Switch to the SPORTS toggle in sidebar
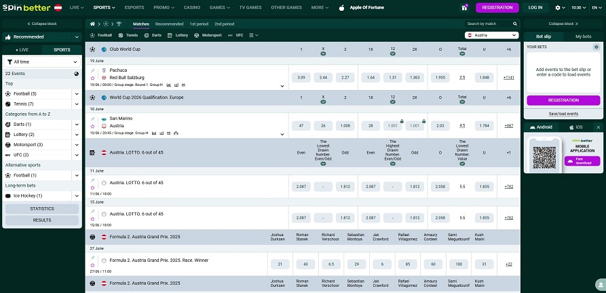The image size is (606, 293). coord(62,49)
